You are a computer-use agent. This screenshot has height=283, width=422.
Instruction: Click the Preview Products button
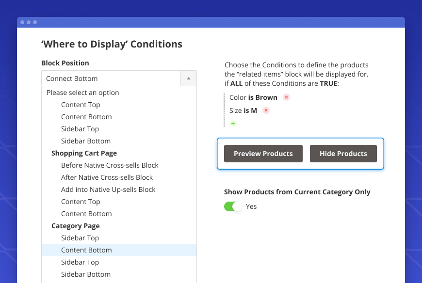point(263,153)
